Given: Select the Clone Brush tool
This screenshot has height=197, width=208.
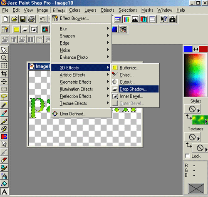Looking at the screenshot, I should tap(4, 129).
